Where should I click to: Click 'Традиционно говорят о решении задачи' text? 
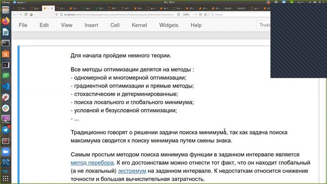124,132
